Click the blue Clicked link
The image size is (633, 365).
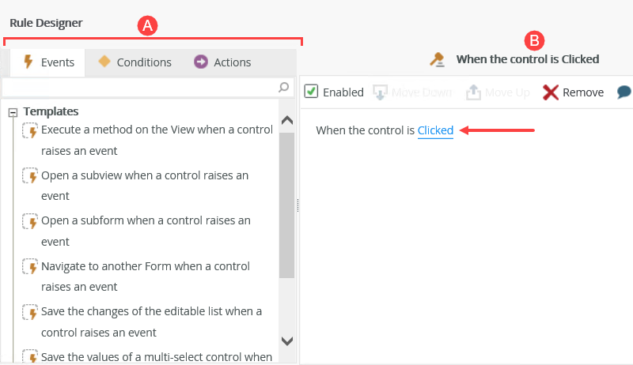coord(435,130)
